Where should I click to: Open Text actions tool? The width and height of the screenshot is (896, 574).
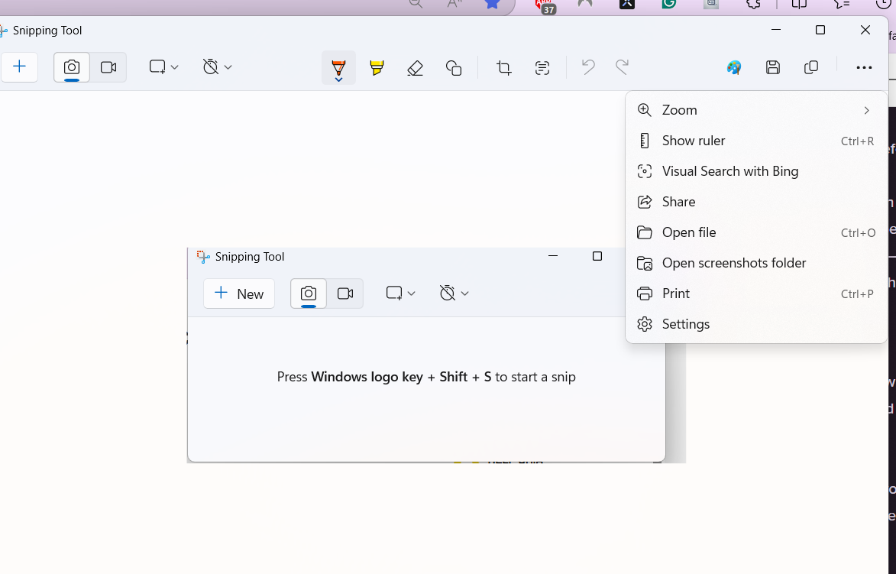pyautogui.click(x=542, y=67)
